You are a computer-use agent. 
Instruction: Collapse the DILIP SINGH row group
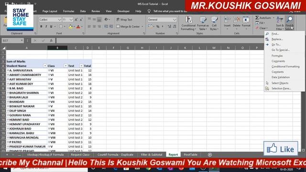[x=8, y=110]
